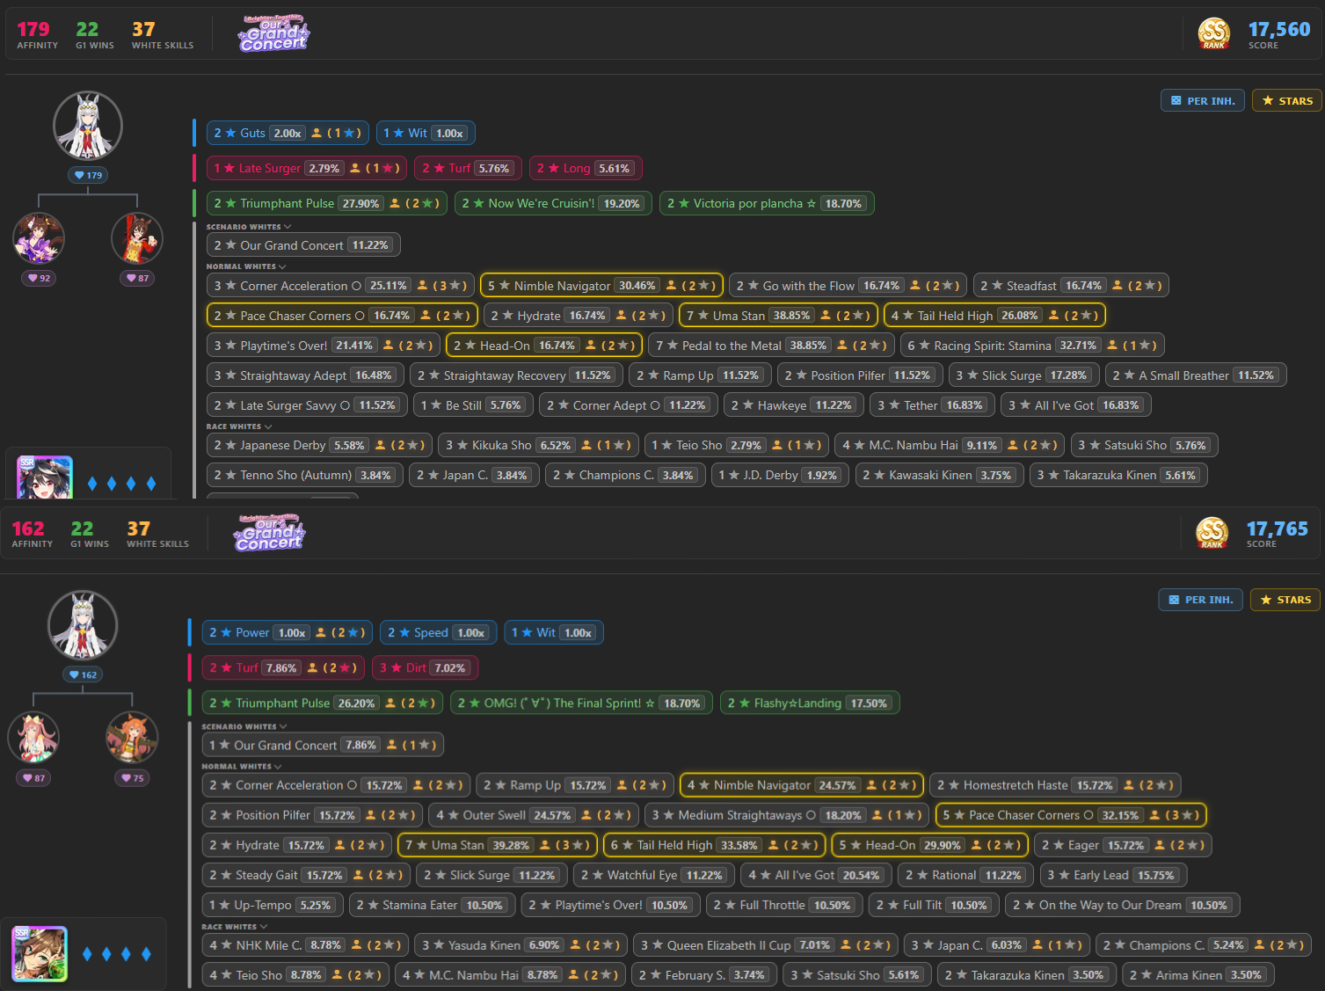Click the person icon in the Power chip
The width and height of the screenshot is (1325, 991).
click(x=321, y=632)
